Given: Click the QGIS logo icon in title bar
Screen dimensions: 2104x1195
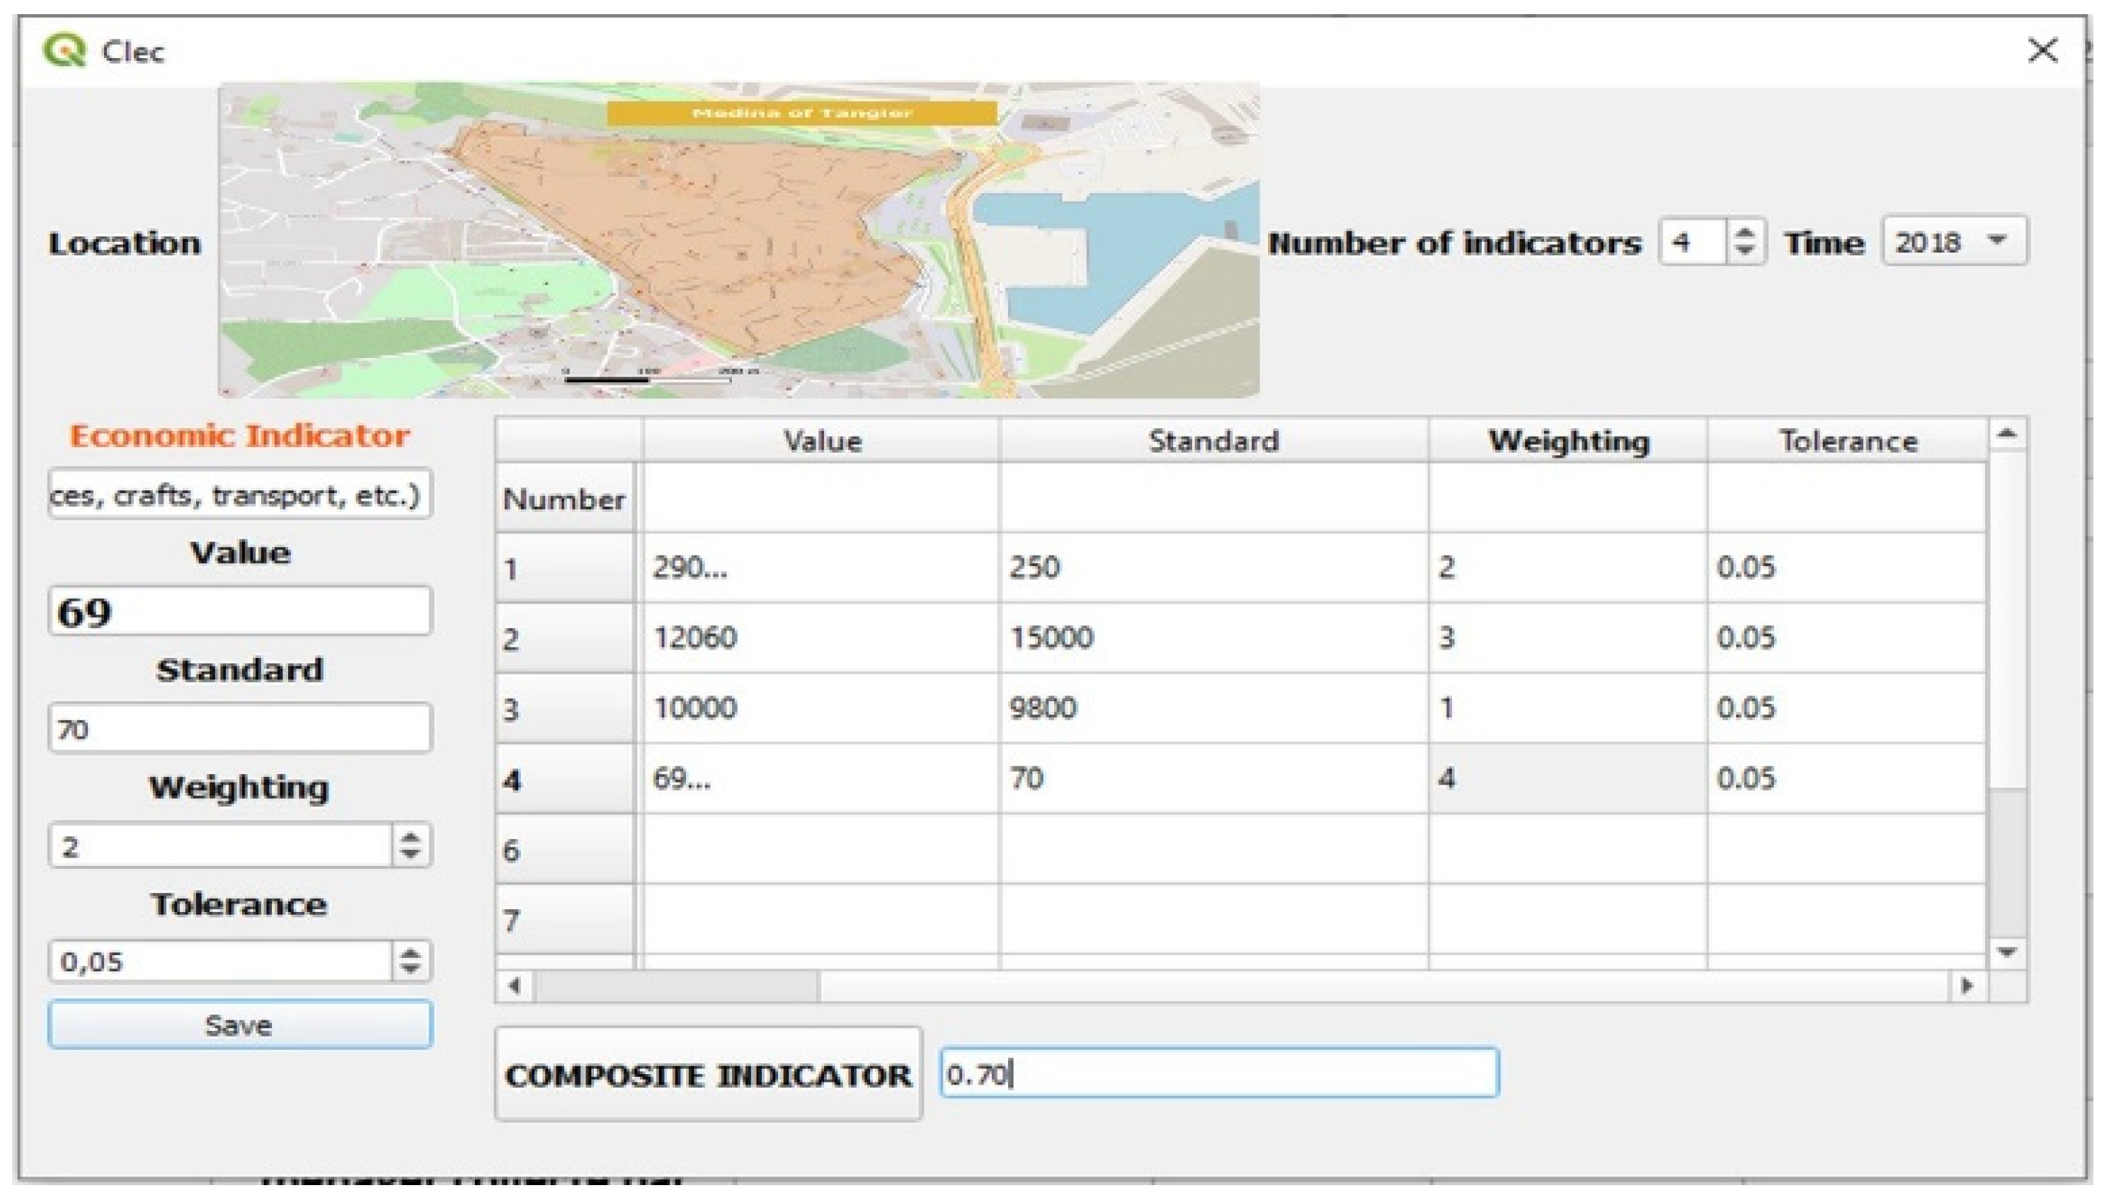Looking at the screenshot, I should point(63,51).
